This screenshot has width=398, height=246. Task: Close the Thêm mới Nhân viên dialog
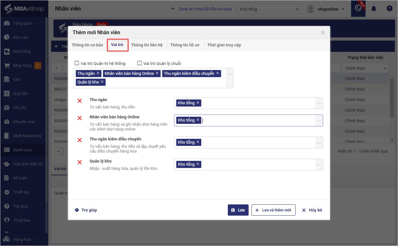pyautogui.click(x=322, y=32)
